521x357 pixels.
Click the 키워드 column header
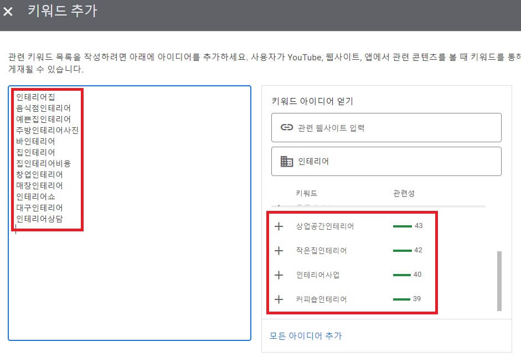(x=306, y=193)
